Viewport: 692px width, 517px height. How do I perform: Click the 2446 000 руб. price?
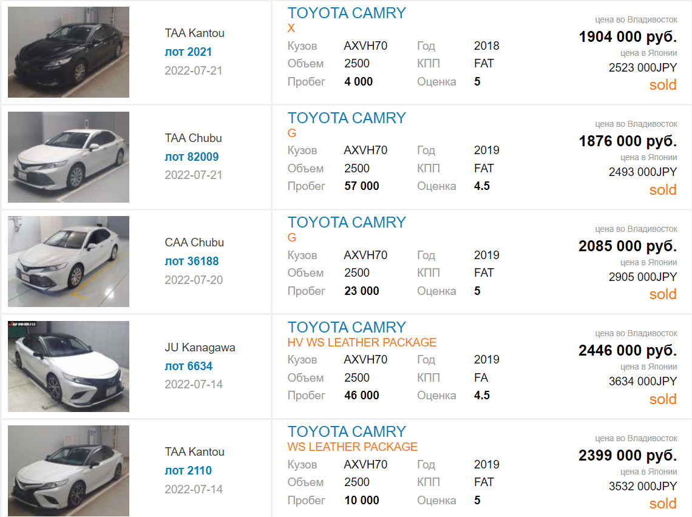[x=628, y=351]
